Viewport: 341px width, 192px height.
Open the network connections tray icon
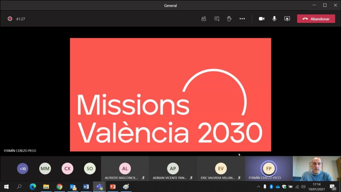[297, 187]
